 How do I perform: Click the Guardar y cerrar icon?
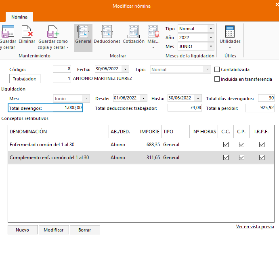[8, 32]
